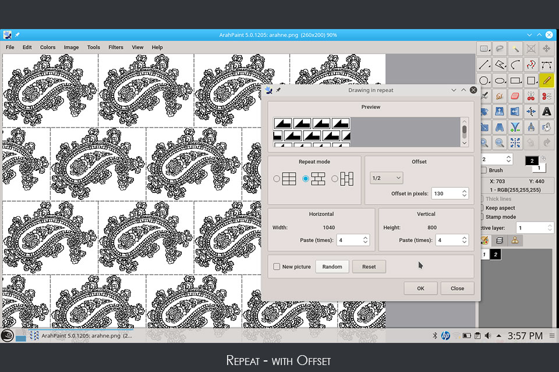Select the text tool letter A
This screenshot has height=372, width=559.
coord(547,112)
